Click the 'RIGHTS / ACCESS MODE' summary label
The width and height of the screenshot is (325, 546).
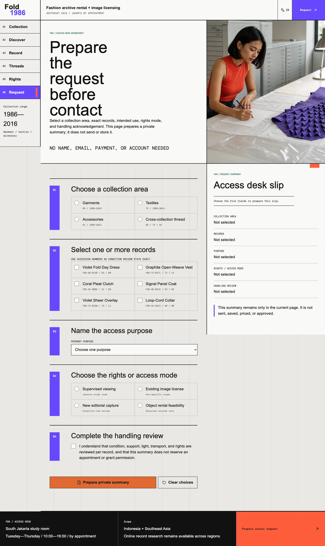[229, 269]
